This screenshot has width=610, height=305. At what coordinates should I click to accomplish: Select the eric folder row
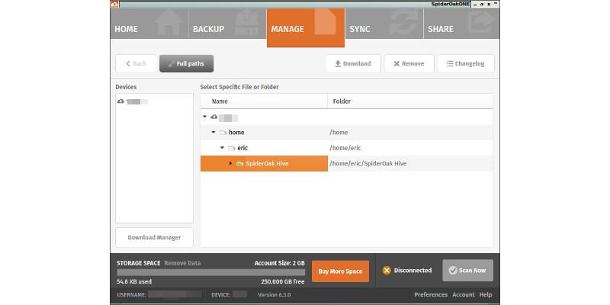346,148
